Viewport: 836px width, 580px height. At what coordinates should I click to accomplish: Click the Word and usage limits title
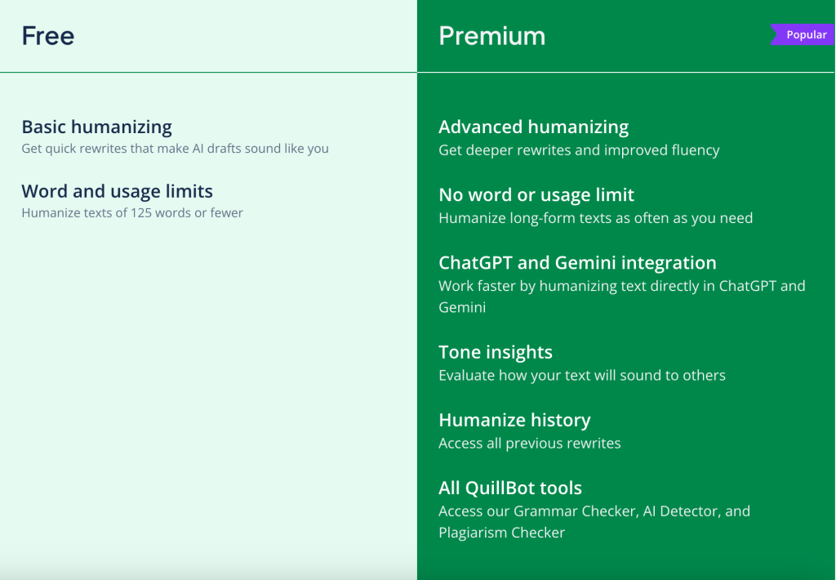[x=117, y=191]
